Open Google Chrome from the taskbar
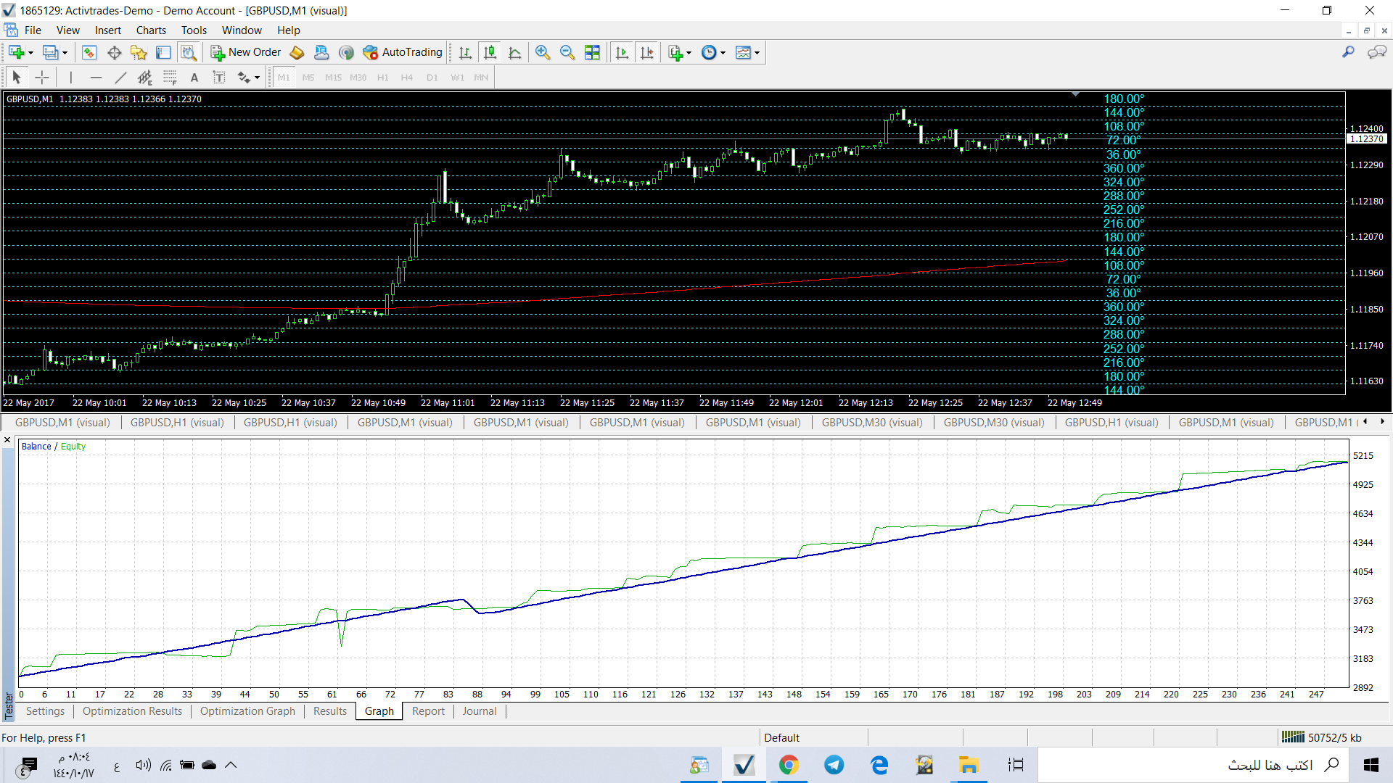The height and width of the screenshot is (783, 1393). pos(789,765)
